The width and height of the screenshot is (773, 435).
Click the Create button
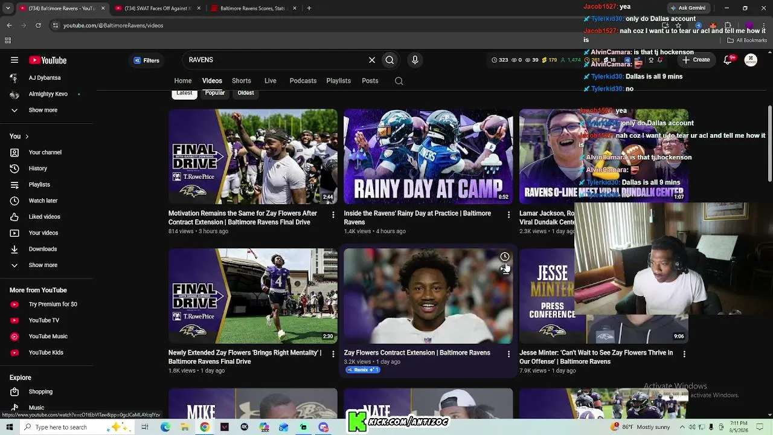696,60
